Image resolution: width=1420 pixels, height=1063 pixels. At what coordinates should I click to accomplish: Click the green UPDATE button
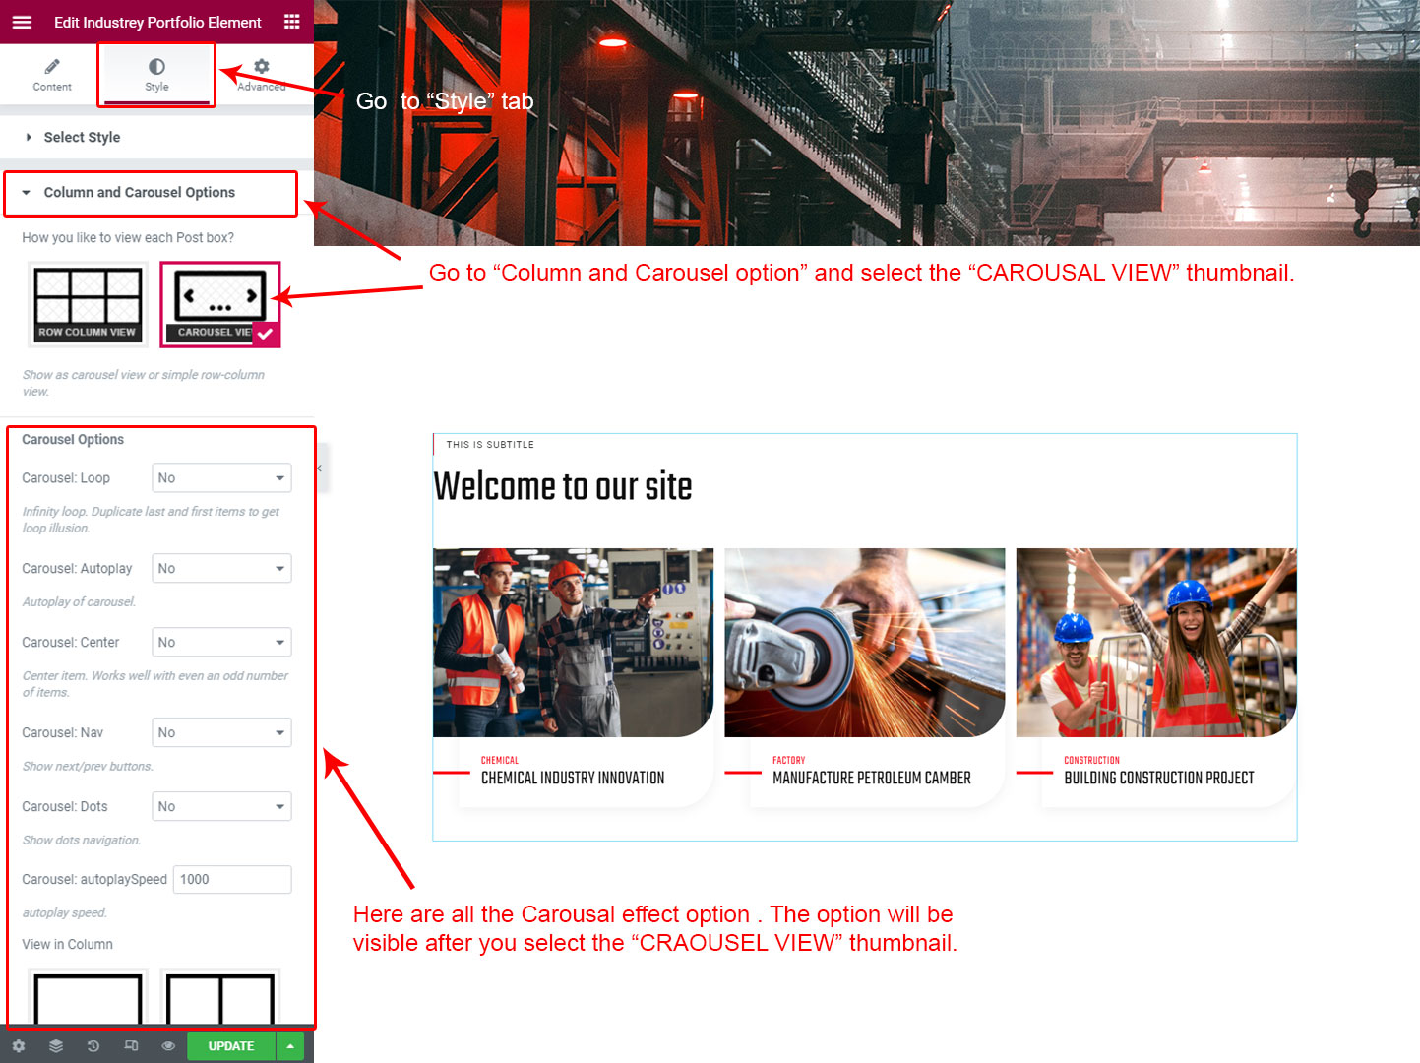pos(231,1046)
